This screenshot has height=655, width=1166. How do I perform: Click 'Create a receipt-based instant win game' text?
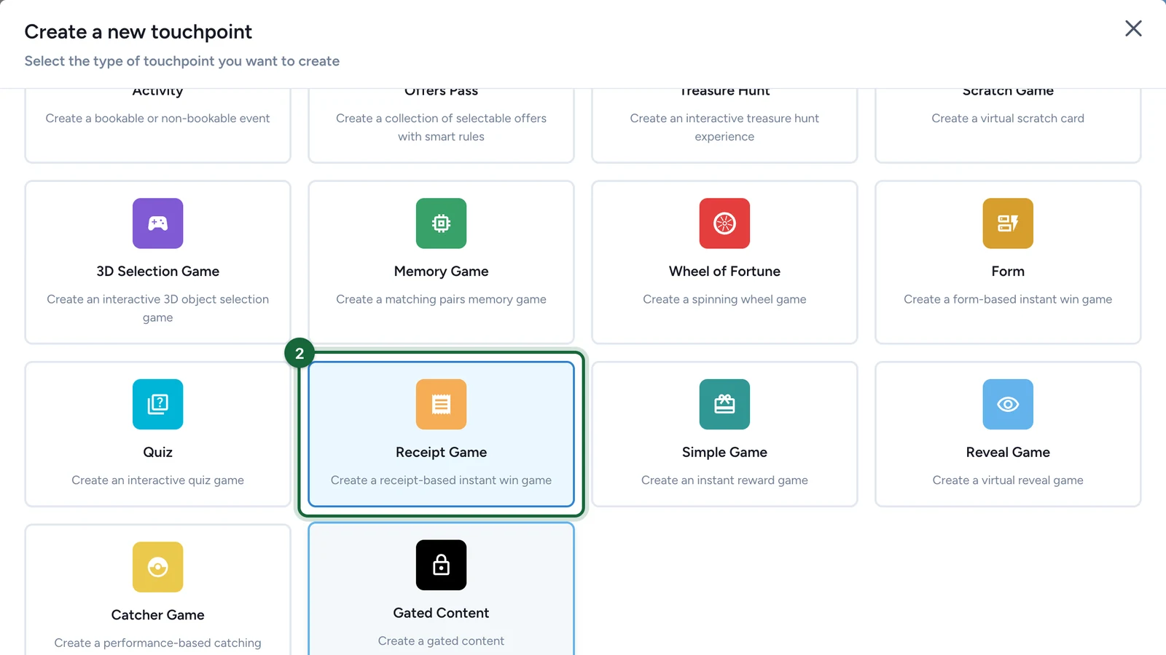coord(441,480)
